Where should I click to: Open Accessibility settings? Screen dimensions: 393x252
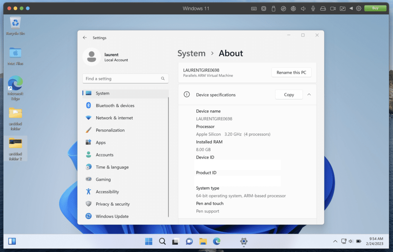click(125, 192)
